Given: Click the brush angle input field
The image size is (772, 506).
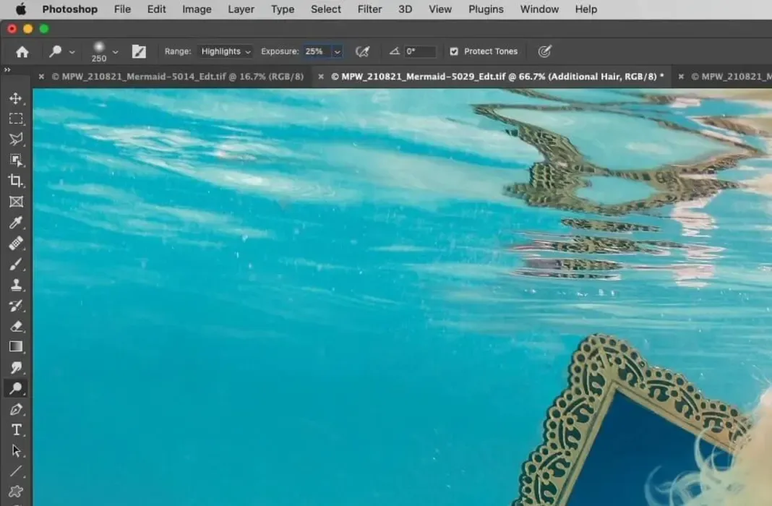Looking at the screenshot, I should tap(420, 52).
